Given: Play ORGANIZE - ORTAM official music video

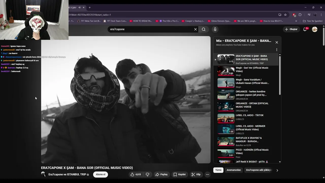Looking at the screenshot, I should [246, 107].
